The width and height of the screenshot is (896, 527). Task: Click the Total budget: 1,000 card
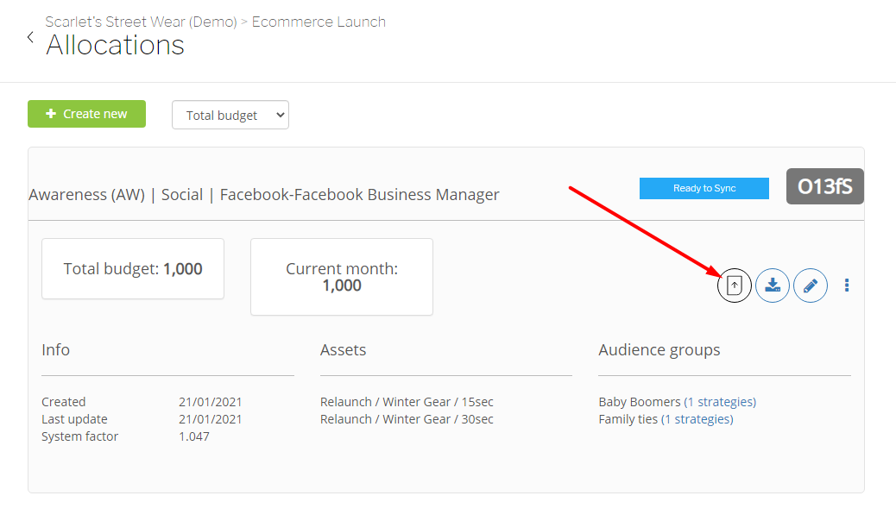133,269
